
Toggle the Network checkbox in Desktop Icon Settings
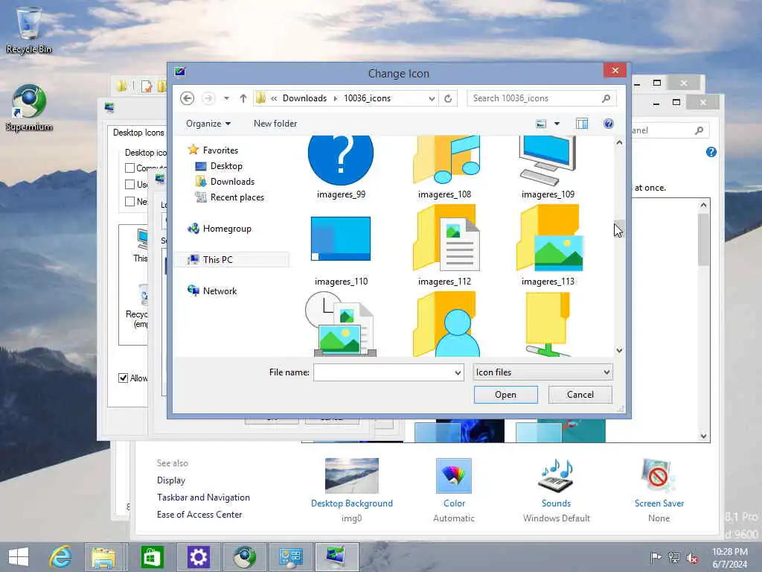[x=129, y=201]
